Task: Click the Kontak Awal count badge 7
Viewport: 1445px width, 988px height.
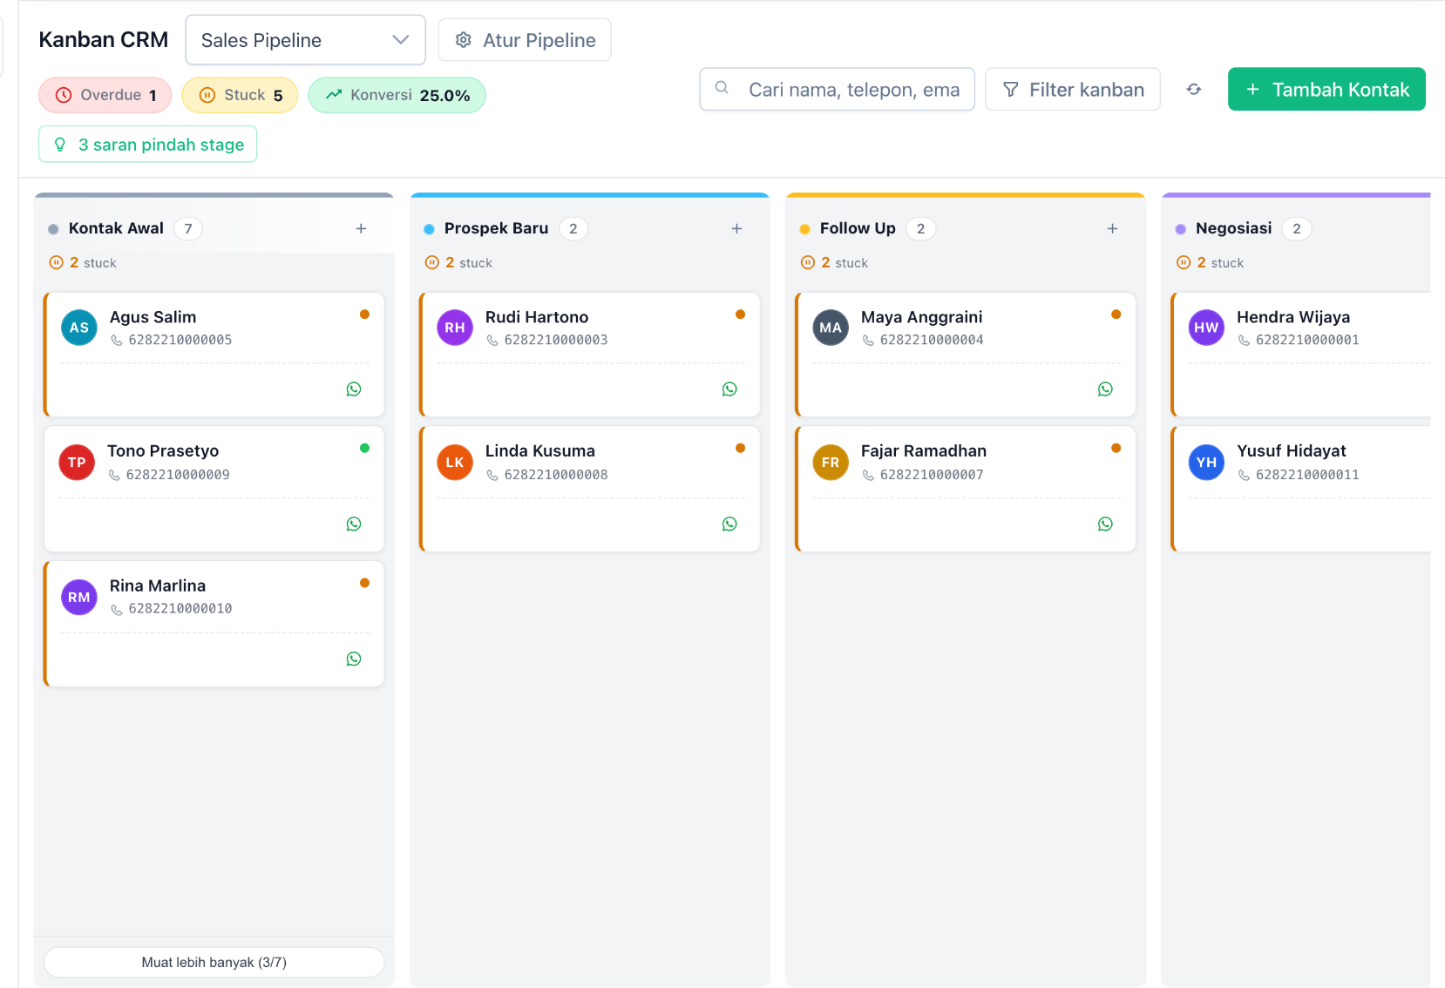Action: [x=188, y=228]
